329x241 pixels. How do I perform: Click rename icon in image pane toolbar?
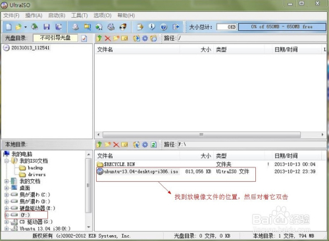124,38
